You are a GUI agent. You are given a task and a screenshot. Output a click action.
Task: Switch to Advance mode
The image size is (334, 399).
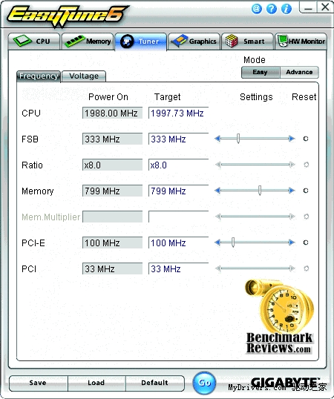[299, 72]
